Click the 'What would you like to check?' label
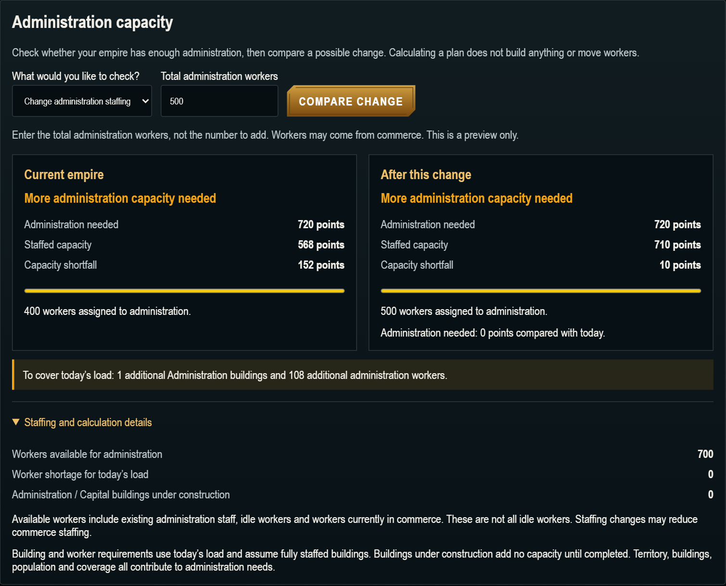This screenshot has width=726, height=586. click(x=76, y=76)
